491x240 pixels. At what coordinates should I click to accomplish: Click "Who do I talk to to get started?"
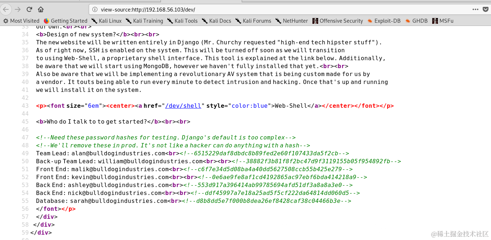click(97, 121)
